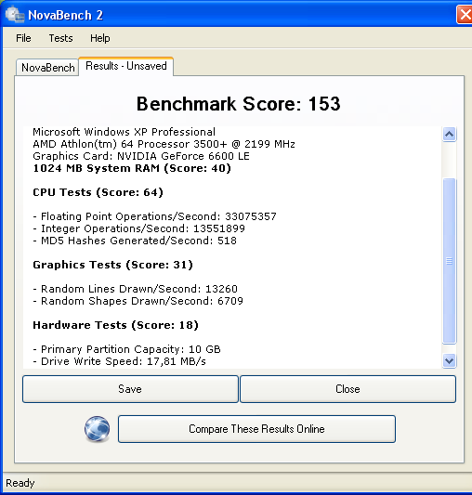Click the NovaBench title bar app icon
This screenshot has width=472, height=495.
click(x=15, y=14)
